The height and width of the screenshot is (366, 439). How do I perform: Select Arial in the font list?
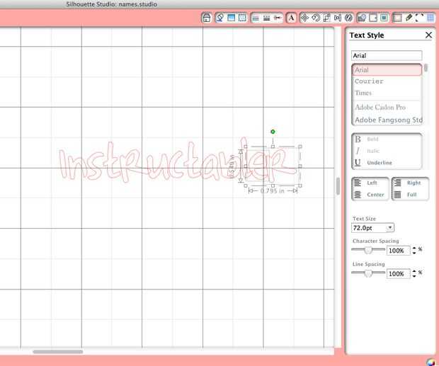[387, 69]
